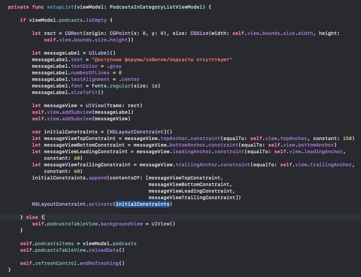Image resolution: width=361 pixels, height=277 pixels.
Task: Click the leadingAnchor of self.view
Action: pyautogui.click(x=323, y=151)
